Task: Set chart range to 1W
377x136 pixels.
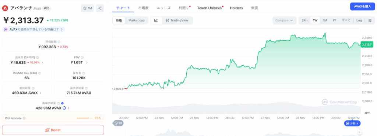Action: tap(315, 21)
